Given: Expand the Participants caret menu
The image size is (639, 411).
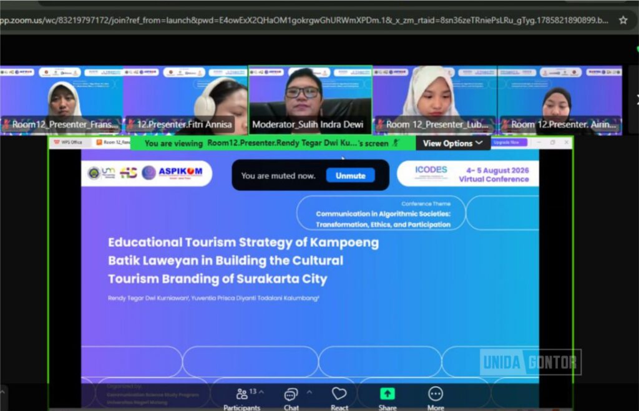Looking at the screenshot, I should coord(261,392).
